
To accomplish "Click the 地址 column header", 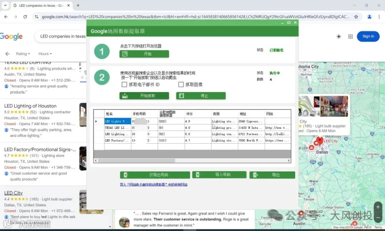I will coord(251,114).
